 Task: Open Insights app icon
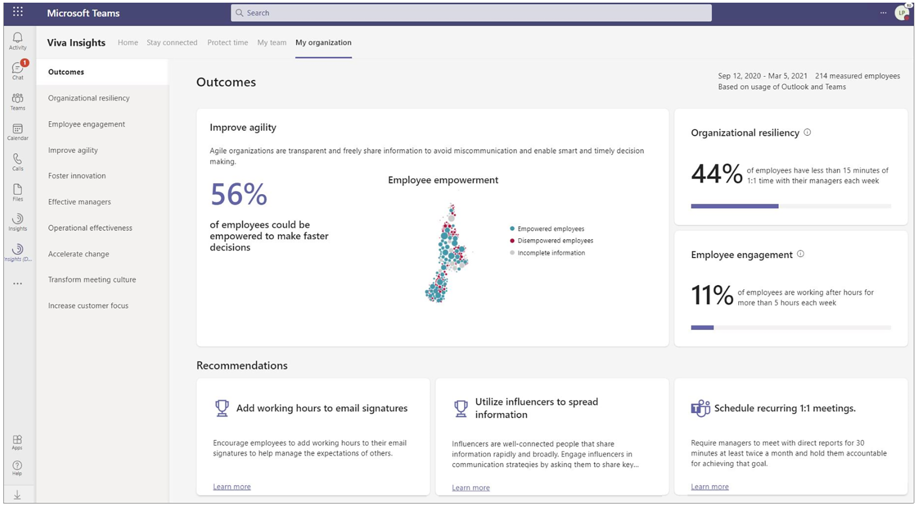[x=18, y=222]
